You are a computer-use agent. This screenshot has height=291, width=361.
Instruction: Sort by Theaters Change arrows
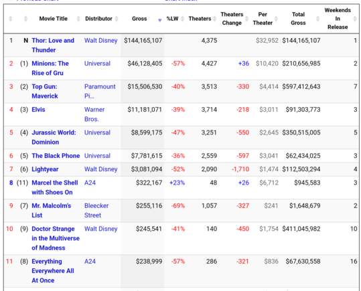tap(246, 19)
